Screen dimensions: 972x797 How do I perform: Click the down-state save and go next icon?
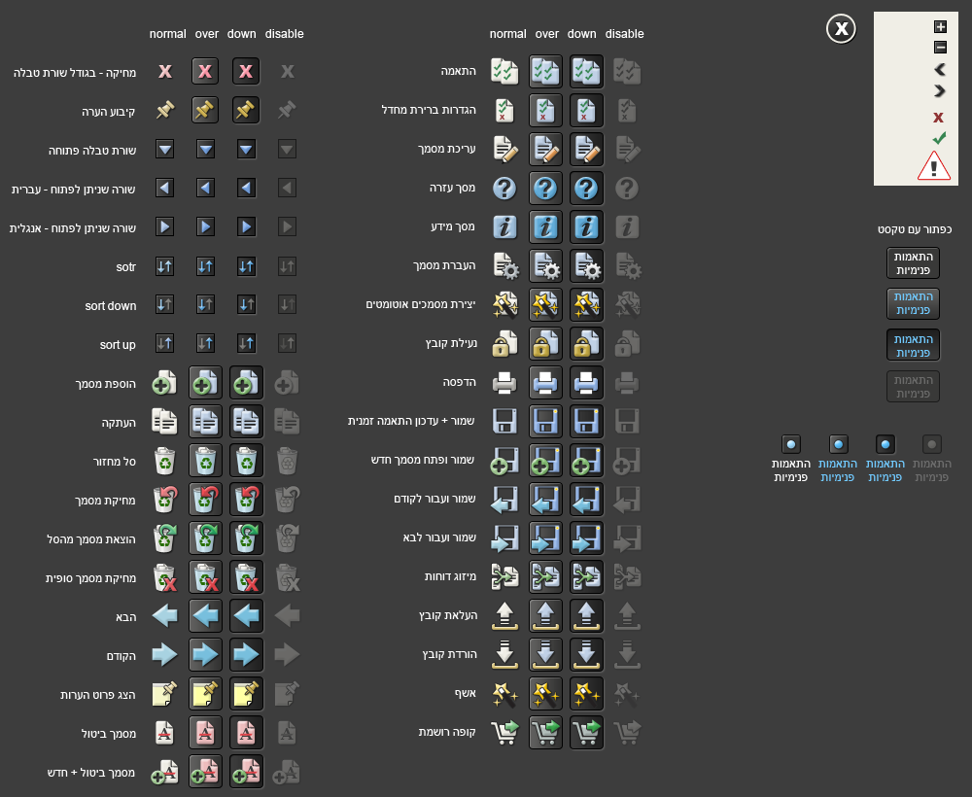click(x=586, y=537)
